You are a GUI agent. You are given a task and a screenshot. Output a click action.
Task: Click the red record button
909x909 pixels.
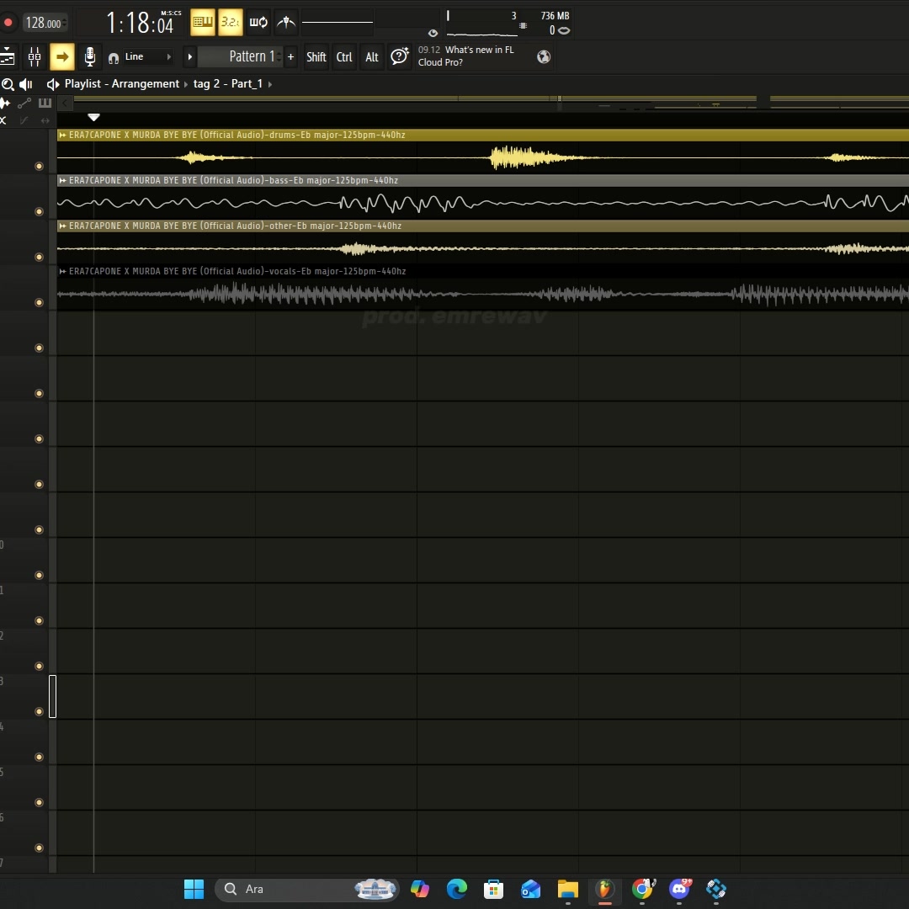(x=8, y=23)
